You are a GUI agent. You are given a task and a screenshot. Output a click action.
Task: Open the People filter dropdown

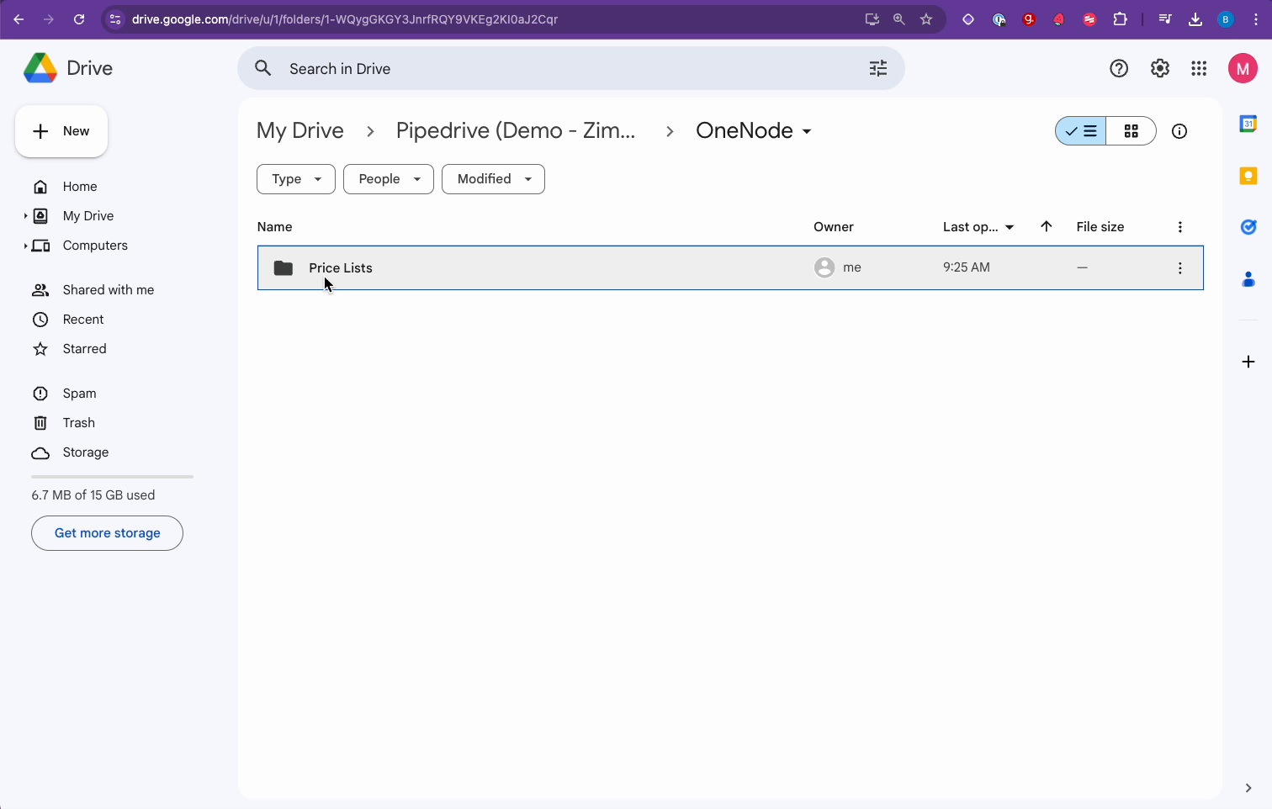click(388, 179)
